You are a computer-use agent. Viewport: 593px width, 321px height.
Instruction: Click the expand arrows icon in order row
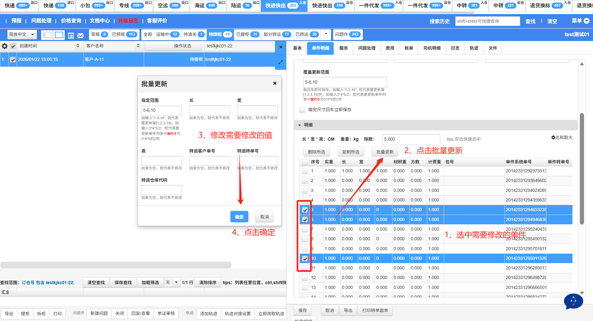tap(280, 62)
